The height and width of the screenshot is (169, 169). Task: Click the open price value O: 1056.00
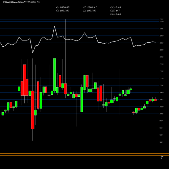click(x=63, y=7)
